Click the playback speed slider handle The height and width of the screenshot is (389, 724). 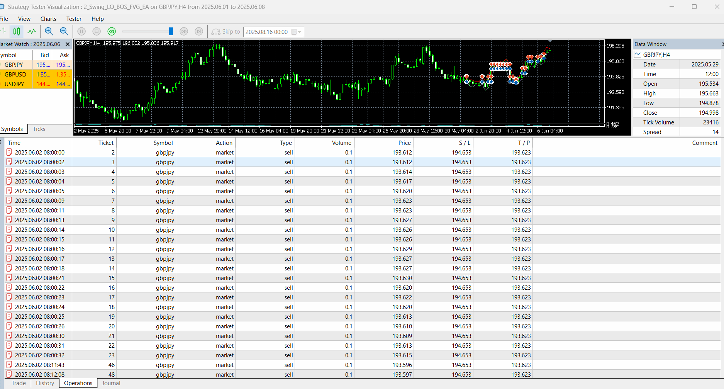[171, 32]
